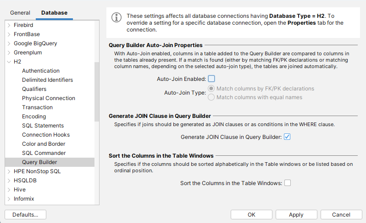The image size is (366, 223).
Task: Expand the Greenplum tree node
Action: pos(9,53)
